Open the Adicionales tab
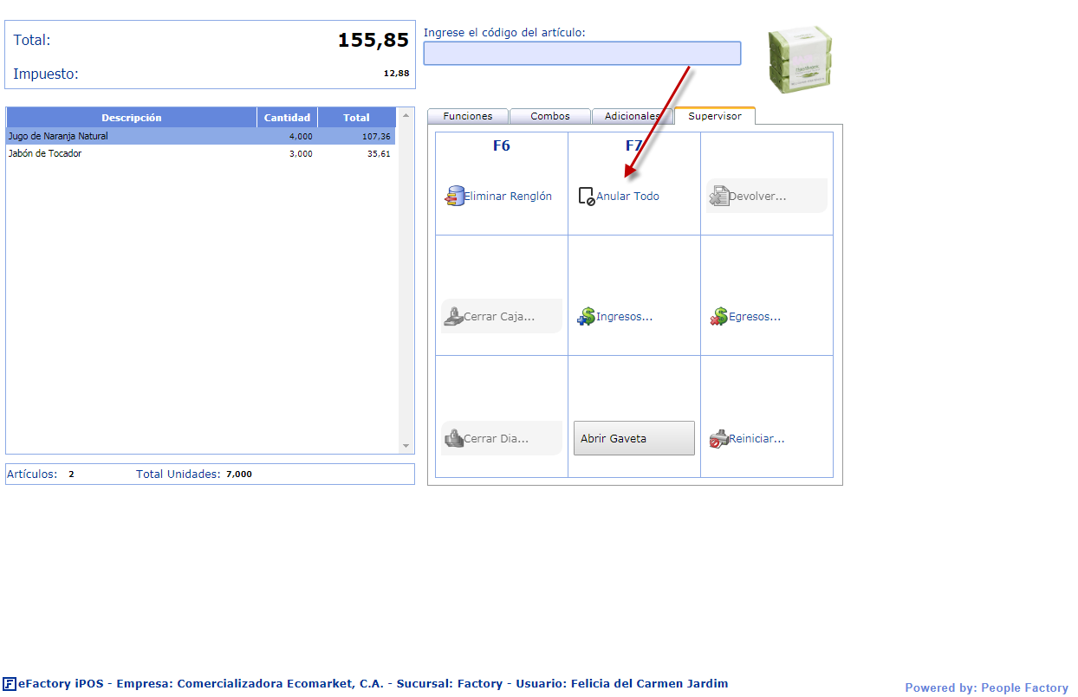This screenshot has width=1078, height=697. pyautogui.click(x=633, y=116)
